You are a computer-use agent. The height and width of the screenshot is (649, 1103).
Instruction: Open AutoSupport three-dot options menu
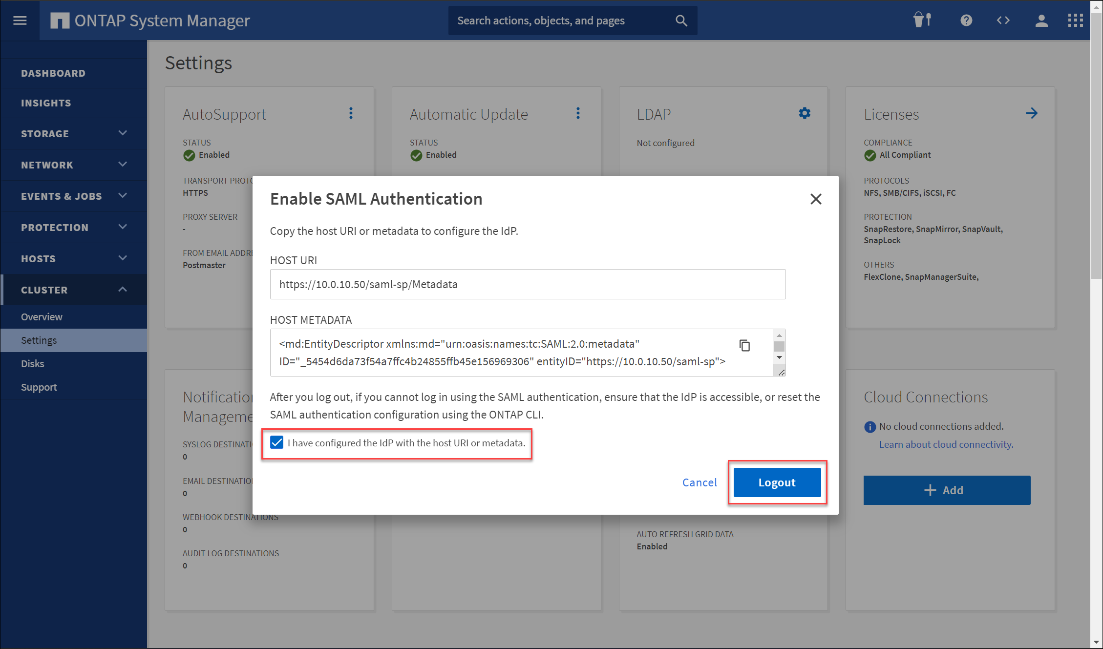coord(351,113)
